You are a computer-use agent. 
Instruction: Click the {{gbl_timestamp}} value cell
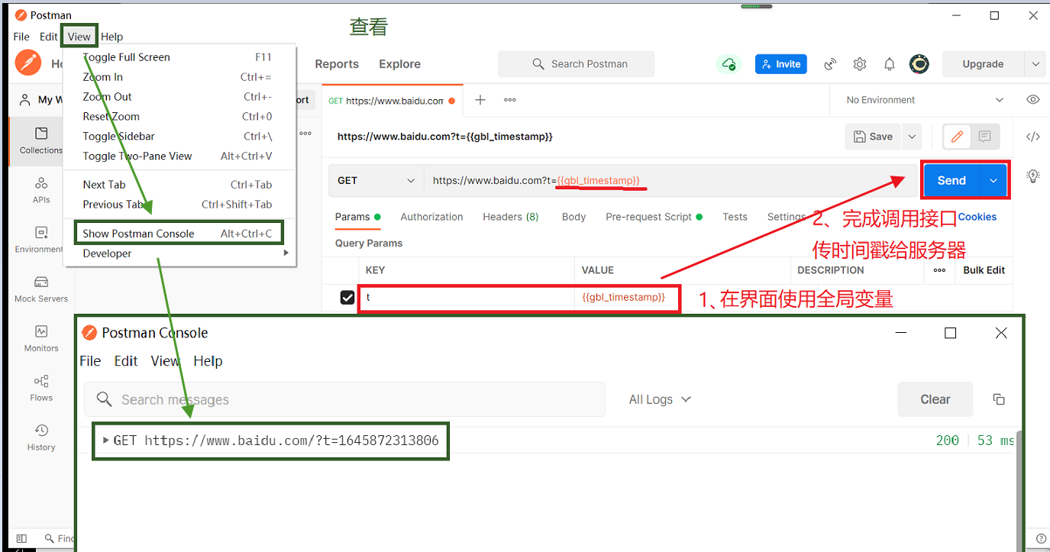[x=627, y=297]
